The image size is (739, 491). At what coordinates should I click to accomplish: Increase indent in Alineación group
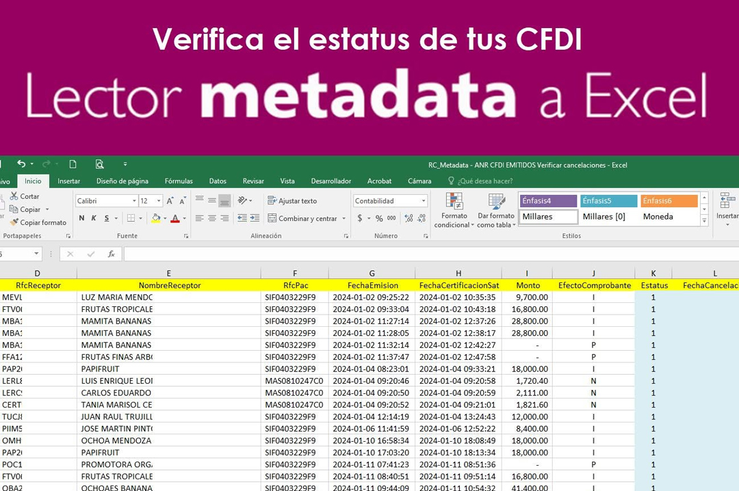pos(255,218)
